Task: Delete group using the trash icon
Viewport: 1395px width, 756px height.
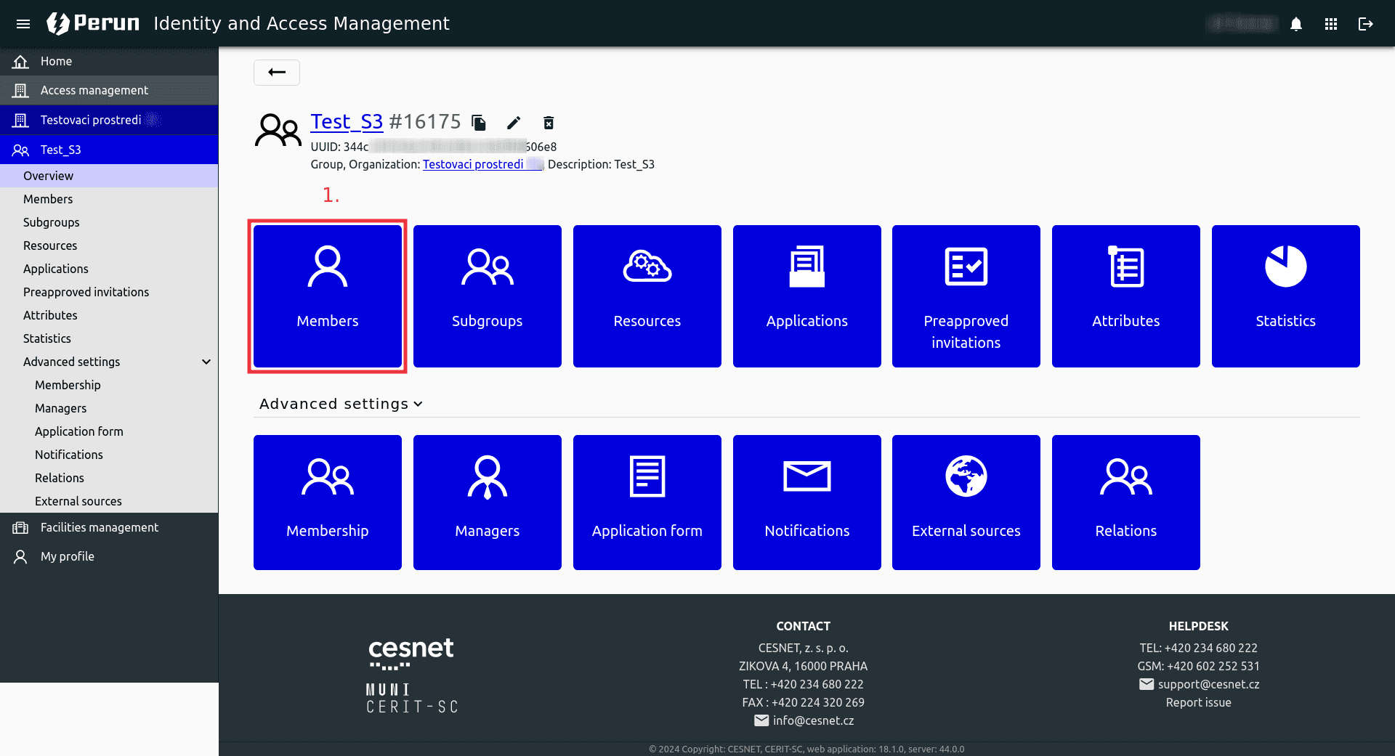Action: click(x=549, y=122)
